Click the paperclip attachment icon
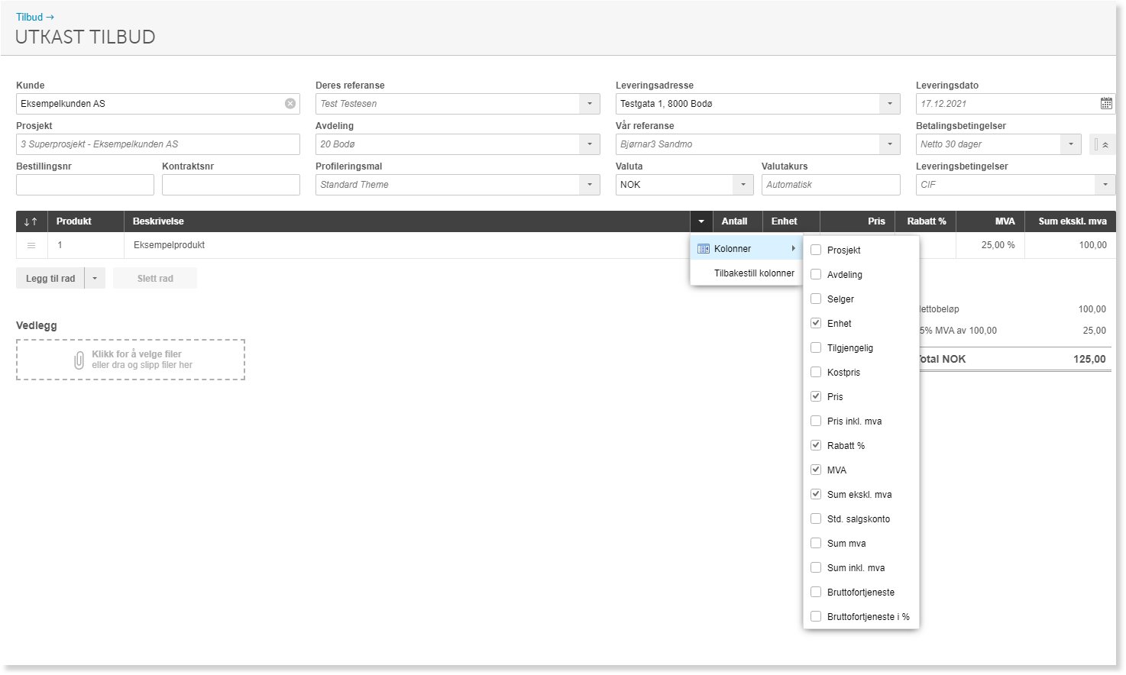The width and height of the screenshot is (1126, 675). pyautogui.click(x=79, y=360)
